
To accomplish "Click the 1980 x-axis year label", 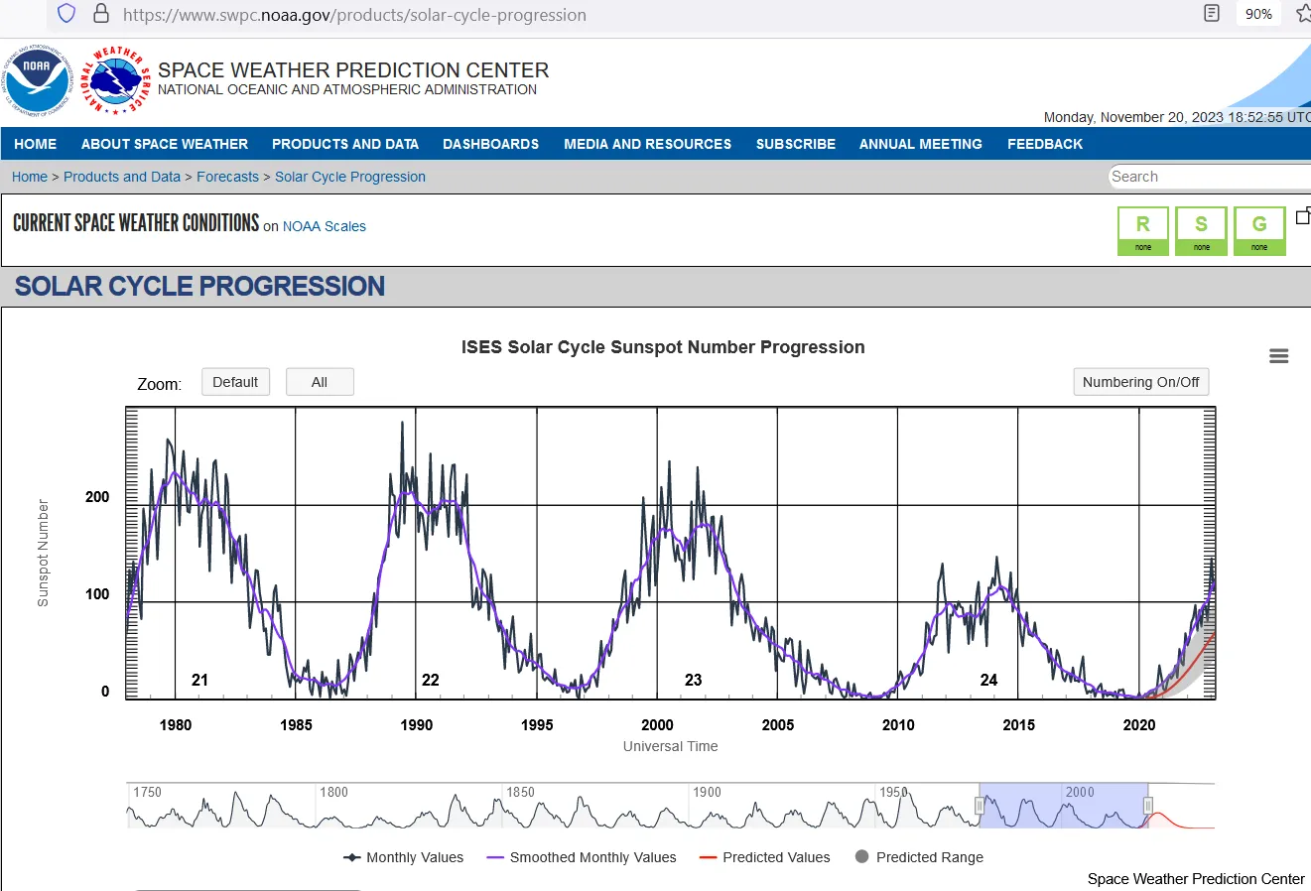I will click(x=176, y=725).
